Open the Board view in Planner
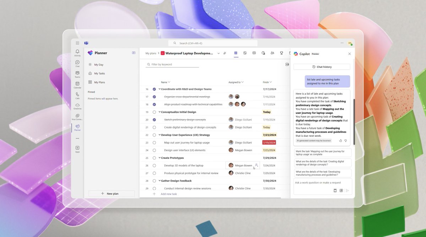426x237 pixels. tap(245, 53)
